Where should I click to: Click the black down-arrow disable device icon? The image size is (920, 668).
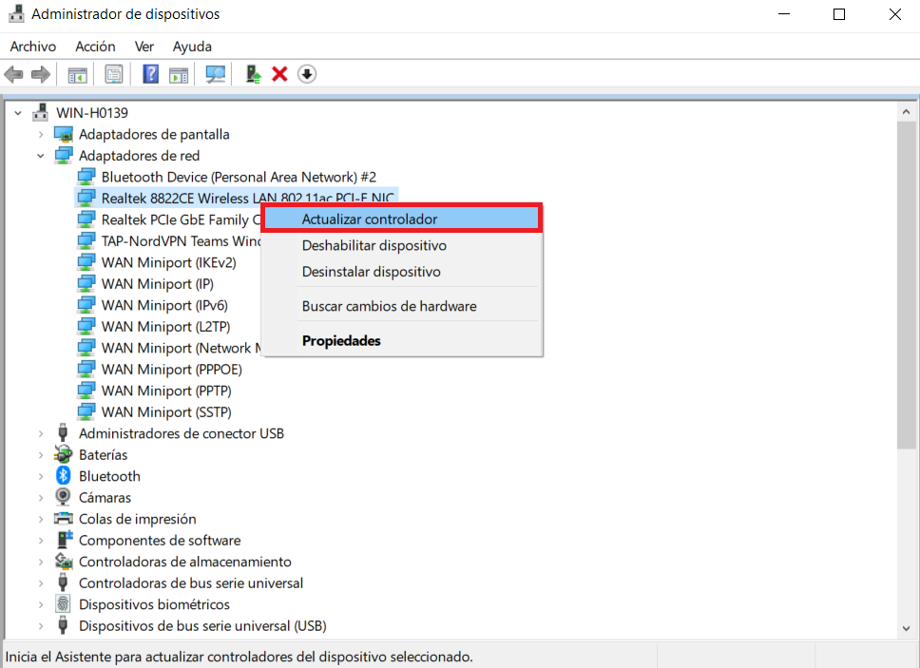(x=307, y=74)
